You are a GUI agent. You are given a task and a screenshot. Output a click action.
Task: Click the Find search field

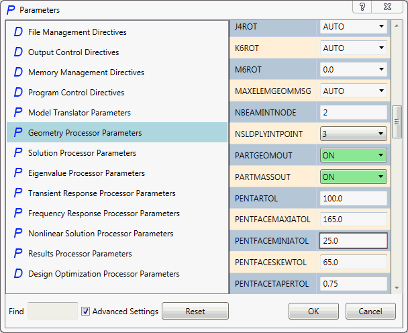53,311
